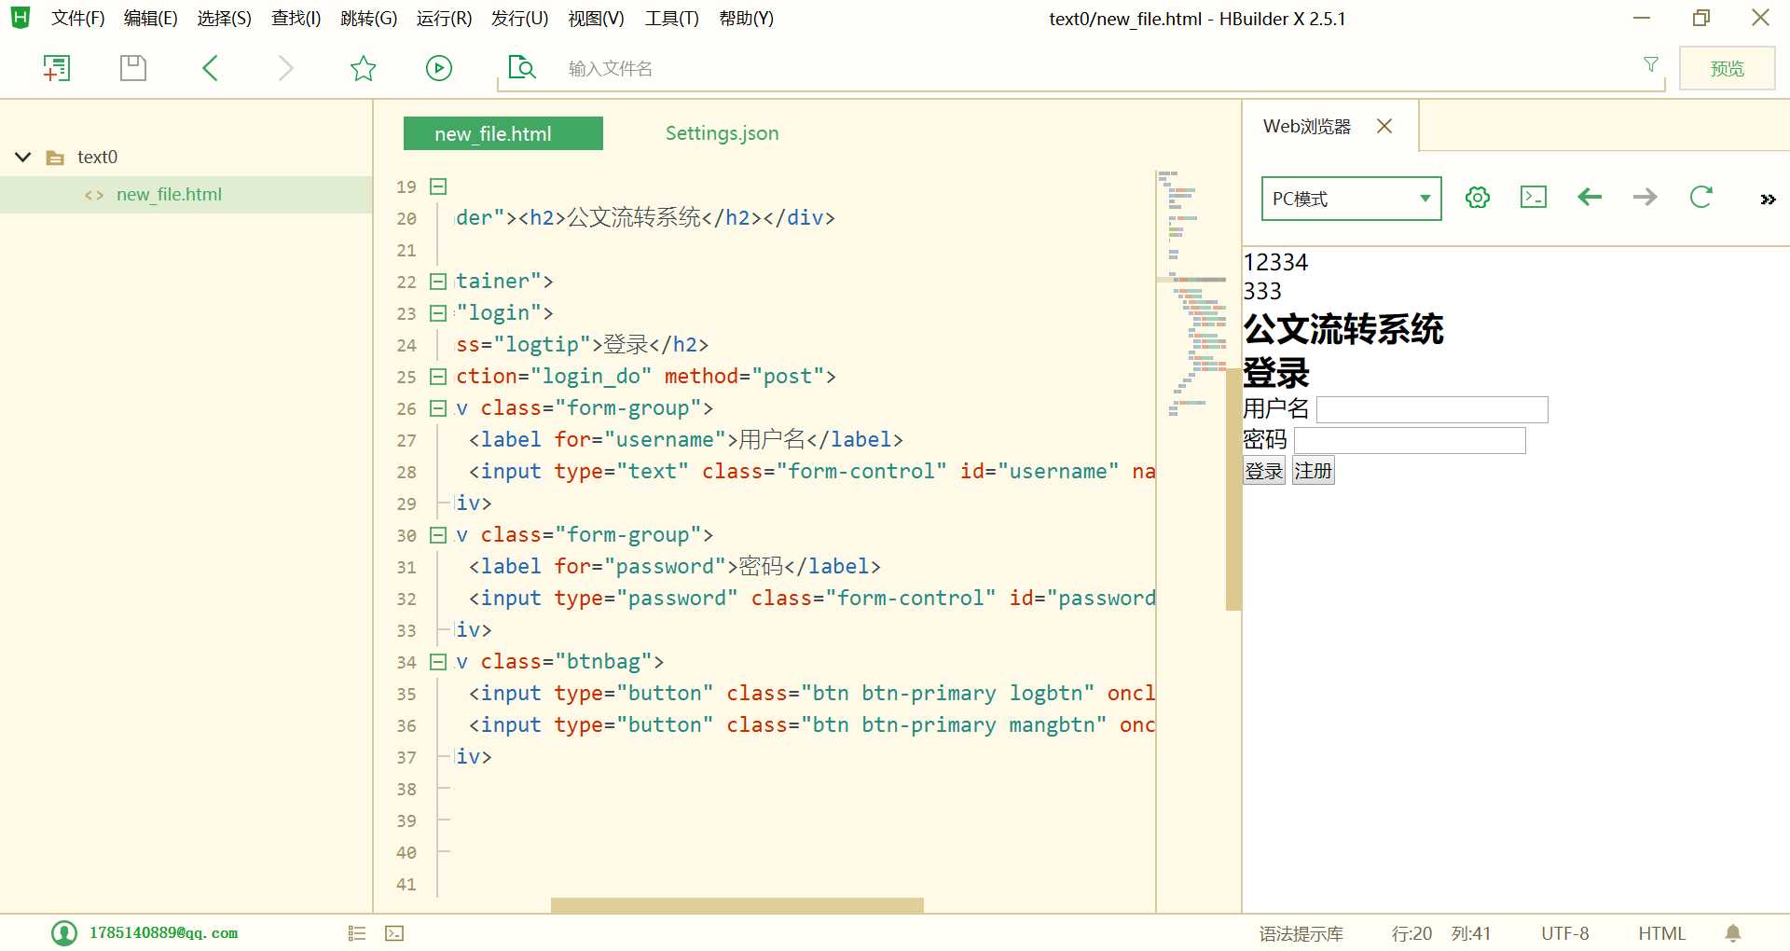This screenshot has height=951, width=1790.
Task: Click the run play icon
Action: (439, 68)
